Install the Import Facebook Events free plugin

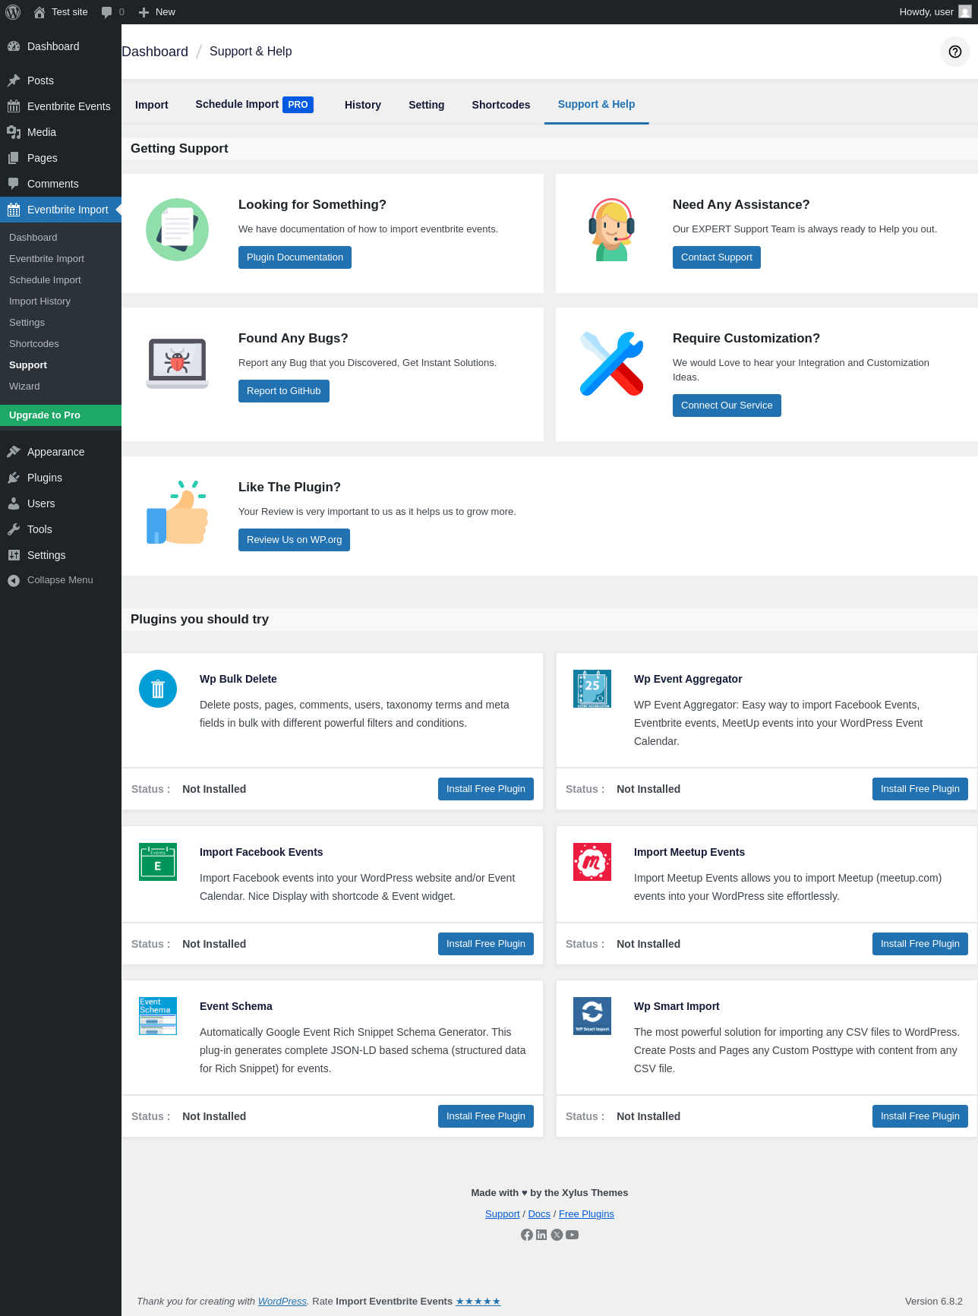pyautogui.click(x=486, y=944)
